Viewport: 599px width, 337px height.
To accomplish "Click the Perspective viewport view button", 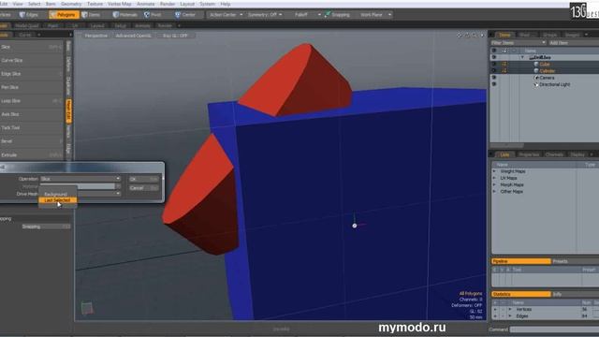I will coord(95,36).
